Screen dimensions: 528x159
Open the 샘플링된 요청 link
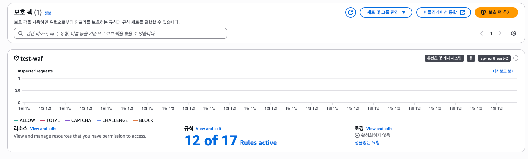click(367, 143)
